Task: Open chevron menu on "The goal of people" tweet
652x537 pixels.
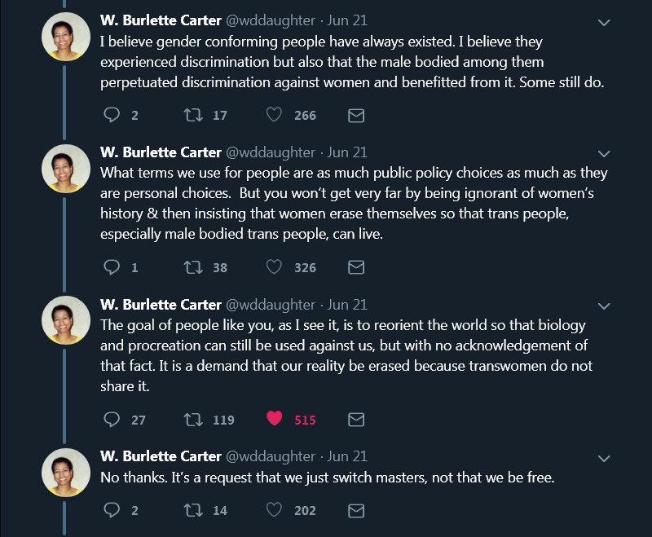Action: [x=604, y=306]
